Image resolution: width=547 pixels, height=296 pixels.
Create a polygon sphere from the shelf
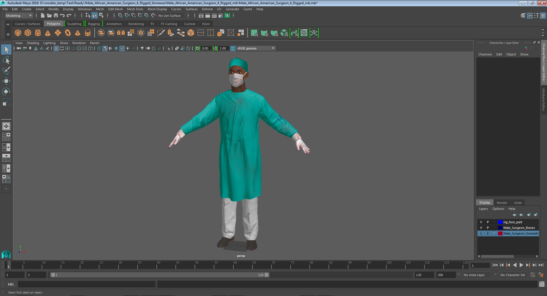coord(18,33)
